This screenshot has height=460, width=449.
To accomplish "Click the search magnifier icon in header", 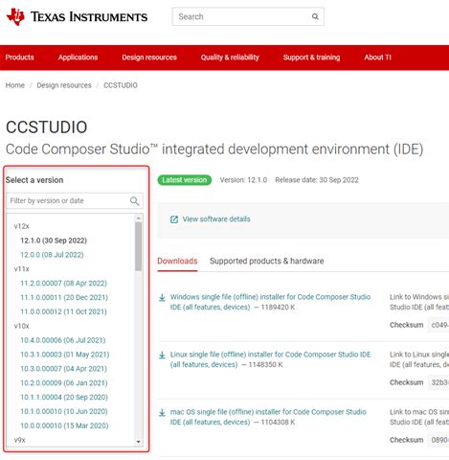I will coord(315,16).
